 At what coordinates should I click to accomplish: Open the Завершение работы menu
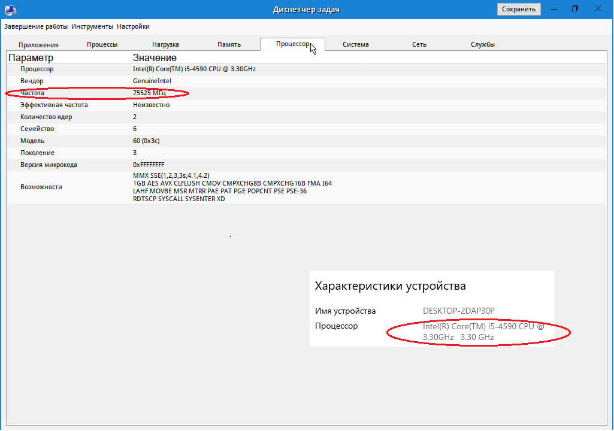point(35,26)
